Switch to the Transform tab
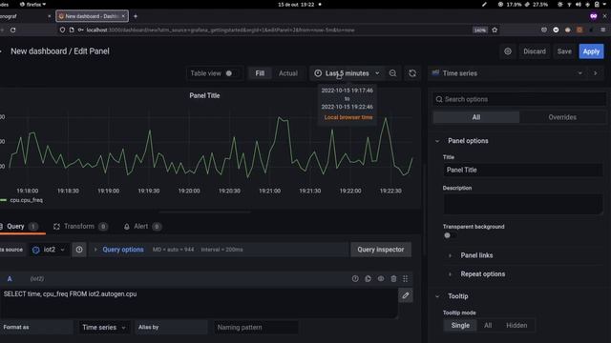Viewport: 611px width, 343px height. tap(80, 227)
